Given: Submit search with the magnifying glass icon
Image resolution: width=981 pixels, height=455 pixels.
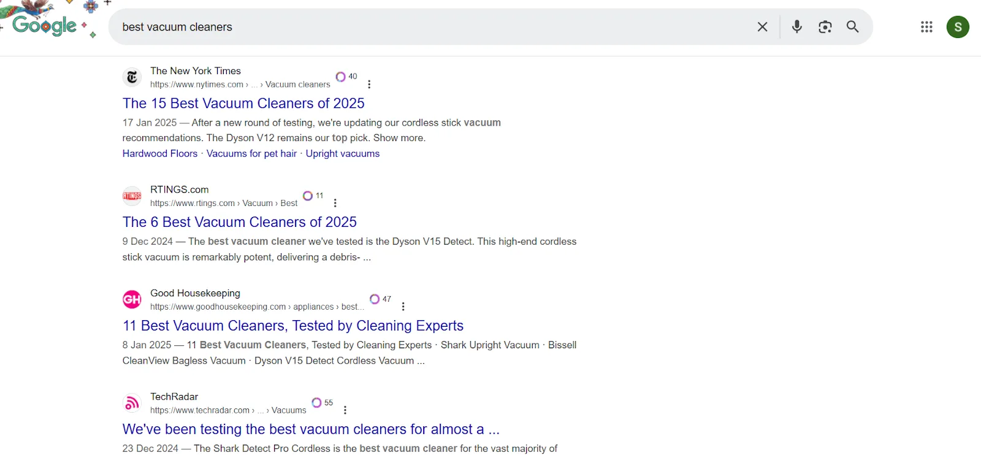Looking at the screenshot, I should tap(853, 27).
